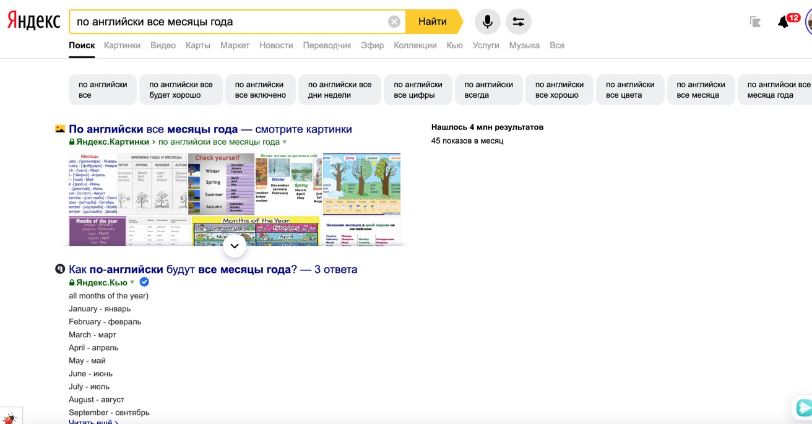Select suggestion 'по английски все'

click(103, 90)
